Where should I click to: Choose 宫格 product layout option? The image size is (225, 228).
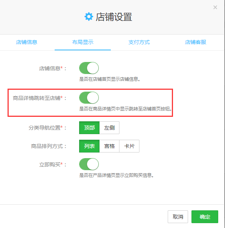pyautogui.click(x=109, y=146)
